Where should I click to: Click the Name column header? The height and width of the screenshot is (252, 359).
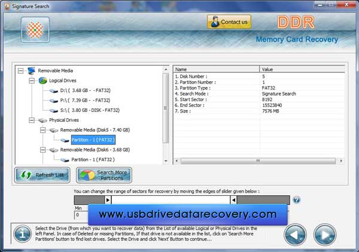(216, 69)
